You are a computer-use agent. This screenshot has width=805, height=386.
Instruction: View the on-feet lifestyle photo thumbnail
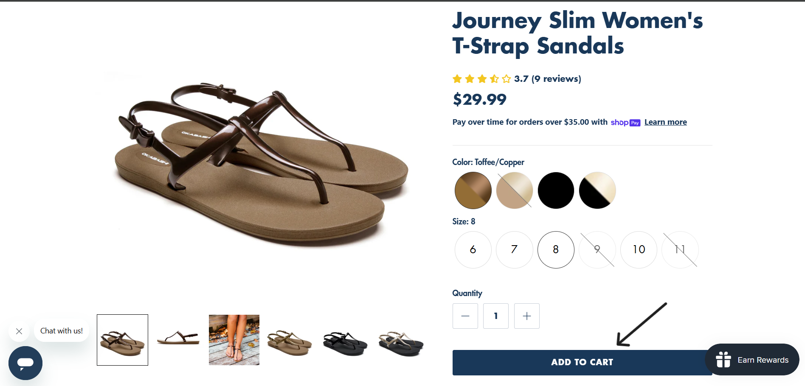(x=234, y=340)
